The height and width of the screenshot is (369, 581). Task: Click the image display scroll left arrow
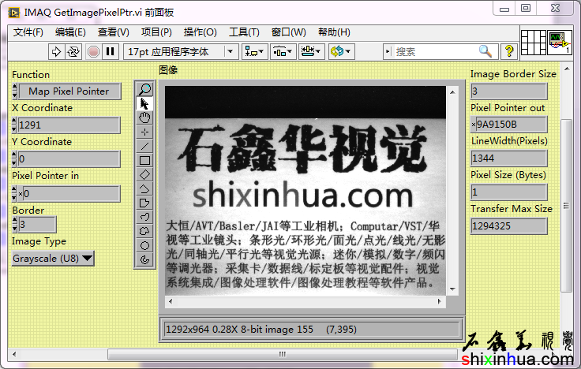171,301
